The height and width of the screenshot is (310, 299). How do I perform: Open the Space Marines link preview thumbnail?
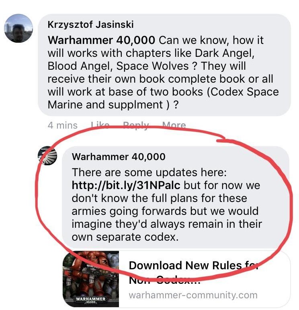tap(91, 279)
